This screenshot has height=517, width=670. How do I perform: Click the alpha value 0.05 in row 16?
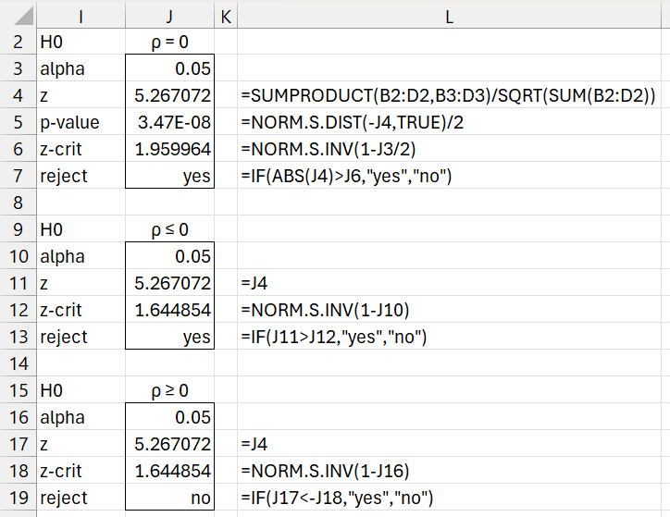pos(169,417)
